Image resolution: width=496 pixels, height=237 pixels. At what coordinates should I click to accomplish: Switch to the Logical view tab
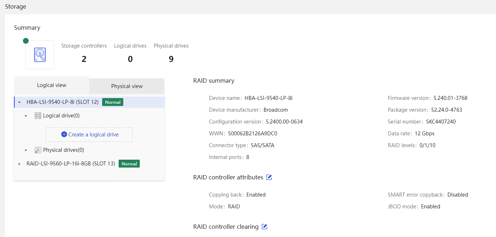52,85
